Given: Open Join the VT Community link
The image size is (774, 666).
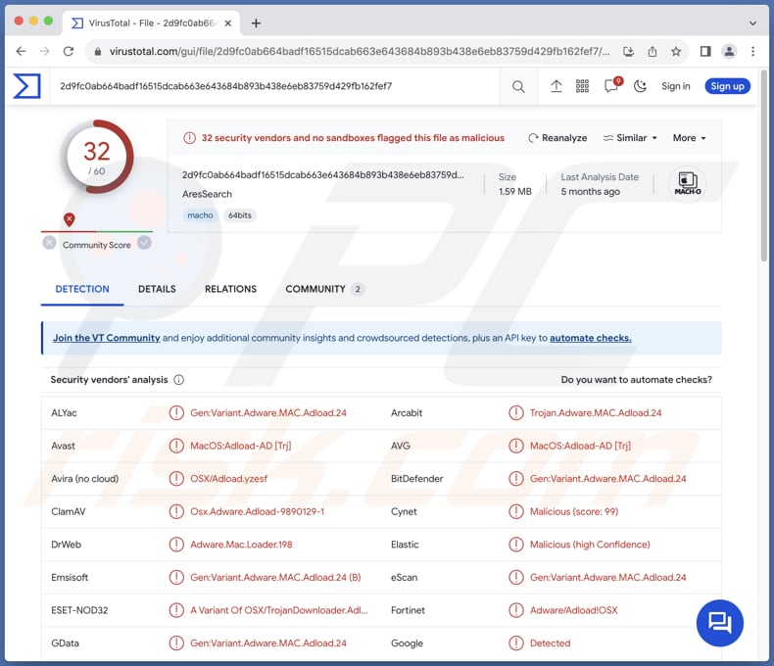Looking at the screenshot, I should point(107,338).
